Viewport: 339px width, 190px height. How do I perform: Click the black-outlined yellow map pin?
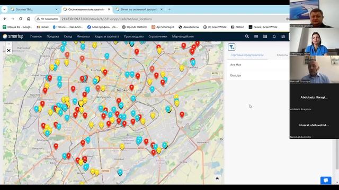coord(81,103)
